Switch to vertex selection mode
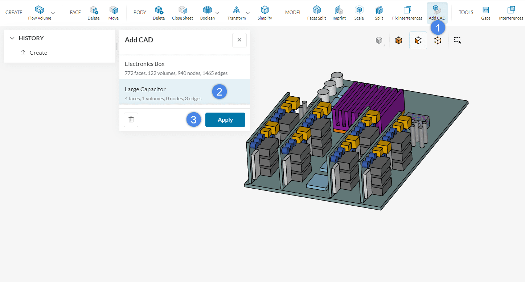 [438, 40]
